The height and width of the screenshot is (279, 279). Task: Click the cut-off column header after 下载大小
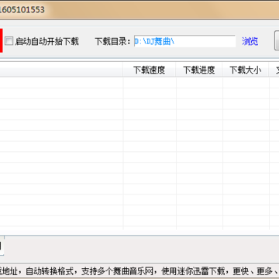(x=274, y=70)
